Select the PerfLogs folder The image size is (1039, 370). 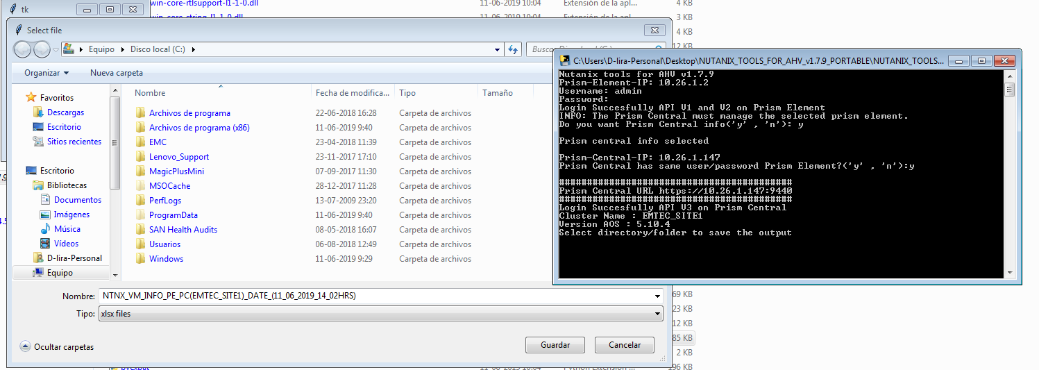164,201
